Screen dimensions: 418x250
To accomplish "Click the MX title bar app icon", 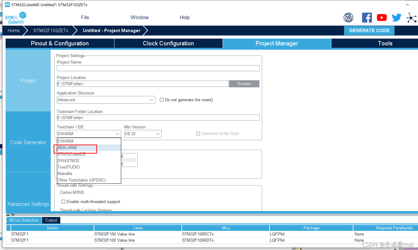I will tap(7, 5).
